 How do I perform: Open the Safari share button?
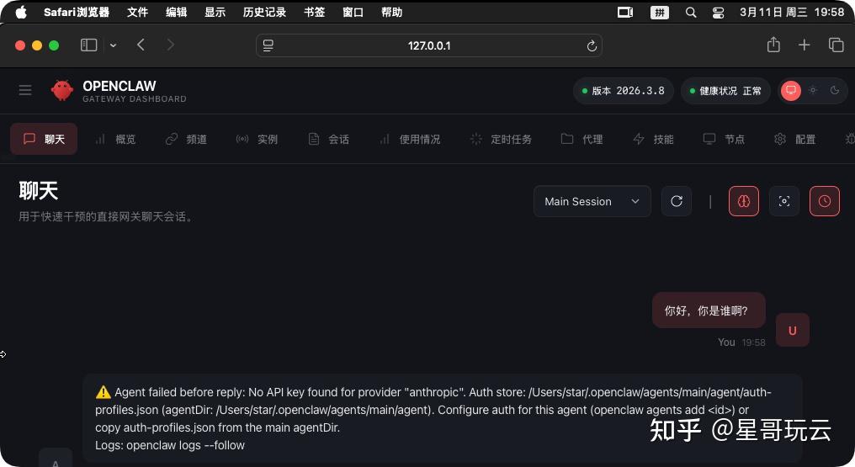(x=773, y=45)
